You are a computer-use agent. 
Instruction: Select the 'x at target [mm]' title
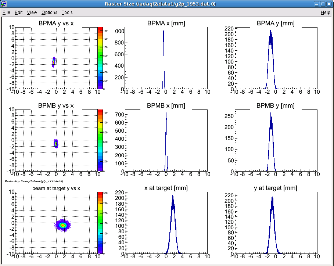[x=166, y=188]
